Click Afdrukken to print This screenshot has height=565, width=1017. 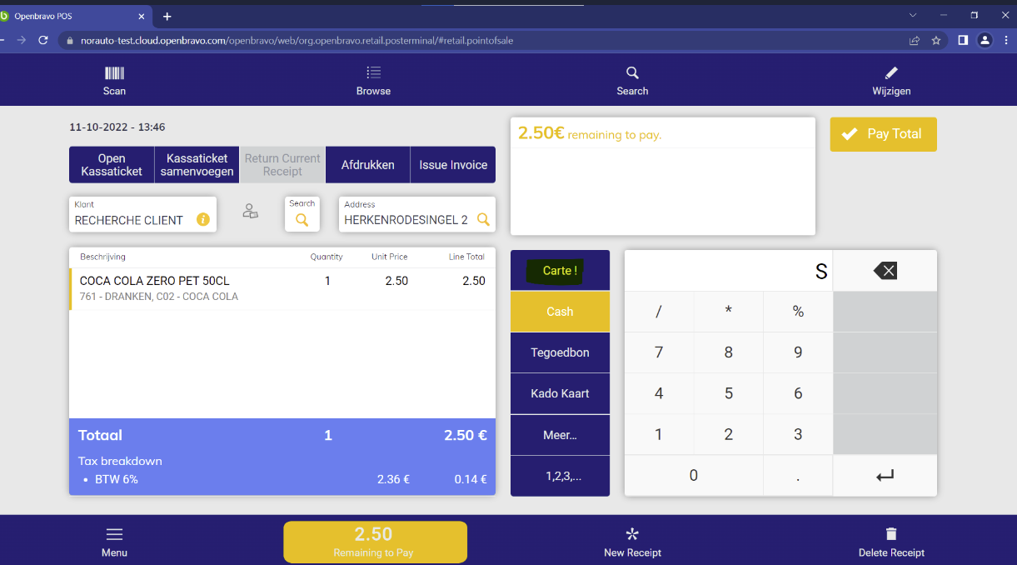[x=367, y=165]
